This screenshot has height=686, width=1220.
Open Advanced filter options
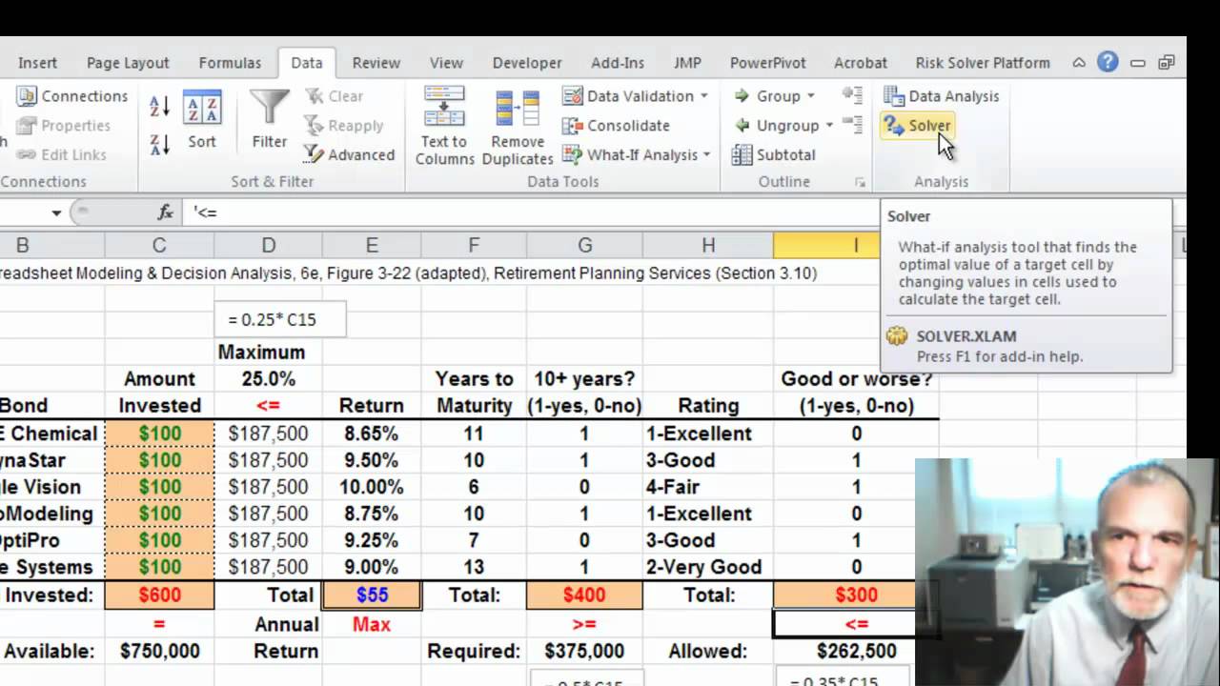pos(349,154)
